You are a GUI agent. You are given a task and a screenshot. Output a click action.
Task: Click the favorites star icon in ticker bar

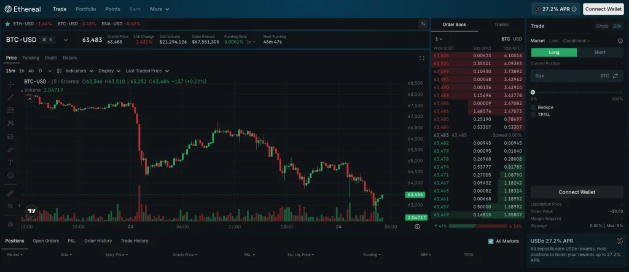(x=7, y=24)
